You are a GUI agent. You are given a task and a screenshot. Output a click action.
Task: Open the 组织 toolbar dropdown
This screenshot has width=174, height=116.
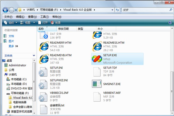pos(11,23)
